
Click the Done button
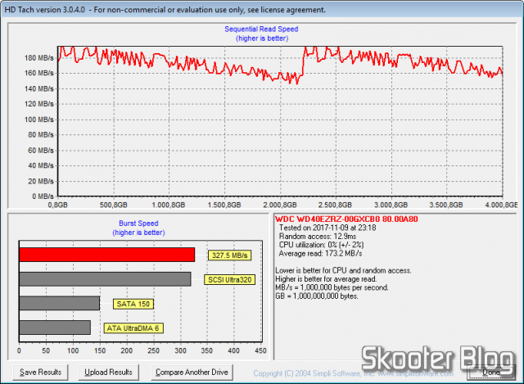pyautogui.click(x=491, y=373)
